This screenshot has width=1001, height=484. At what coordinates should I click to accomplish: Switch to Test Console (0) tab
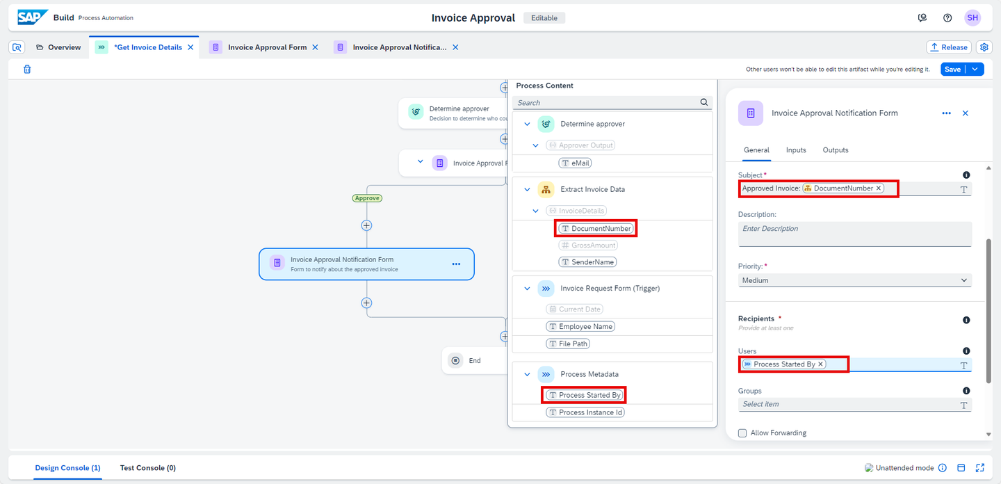click(x=148, y=468)
